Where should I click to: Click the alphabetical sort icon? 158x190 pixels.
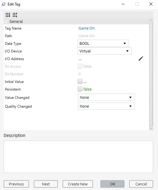click(x=15, y=15)
